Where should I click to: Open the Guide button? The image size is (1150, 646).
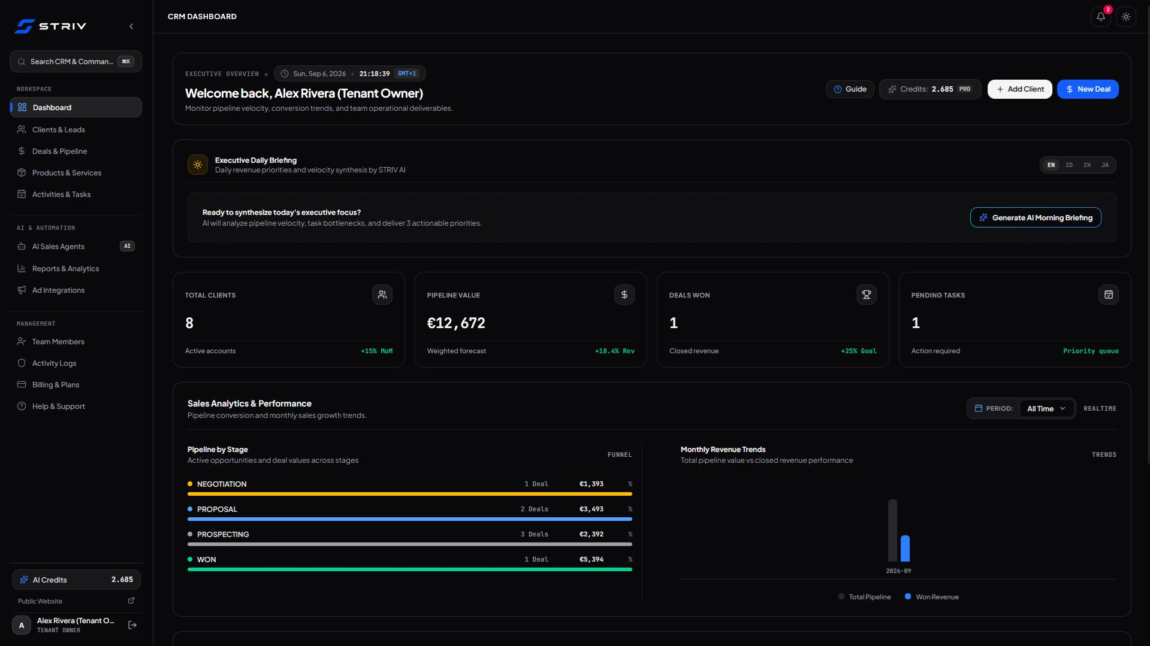[x=850, y=89]
